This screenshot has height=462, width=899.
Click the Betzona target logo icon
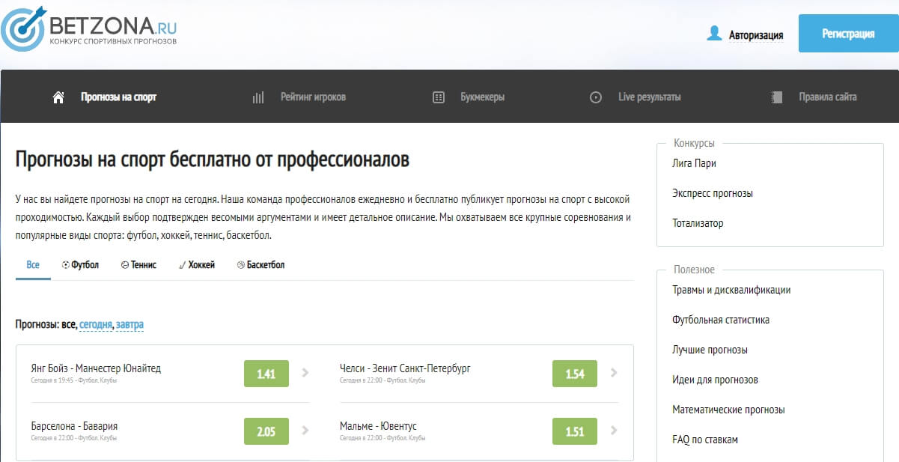(23, 28)
